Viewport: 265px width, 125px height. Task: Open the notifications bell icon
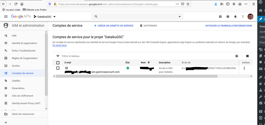[235, 17]
